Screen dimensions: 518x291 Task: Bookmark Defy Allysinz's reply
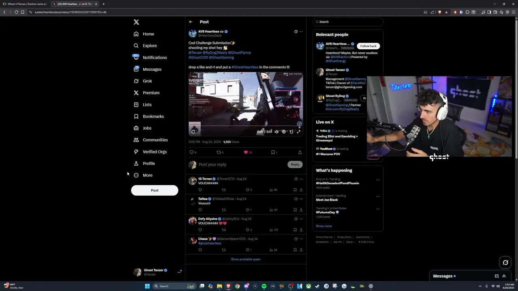click(x=295, y=230)
